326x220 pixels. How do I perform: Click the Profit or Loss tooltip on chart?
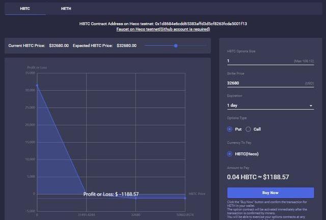[111, 194]
